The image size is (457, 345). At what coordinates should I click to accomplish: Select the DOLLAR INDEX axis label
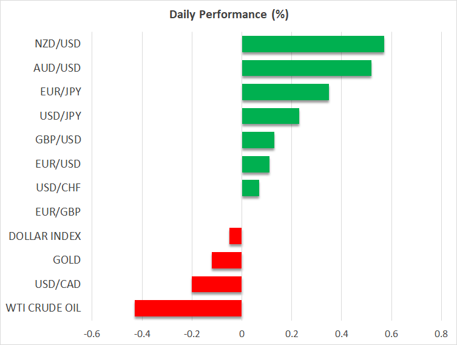(45, 236)
